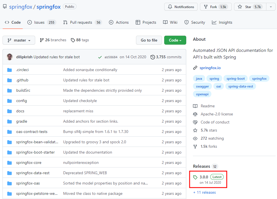Open commit hash ab58684
Image resolution: width=277 pixels, height=199 pixels.
point(111,57)
